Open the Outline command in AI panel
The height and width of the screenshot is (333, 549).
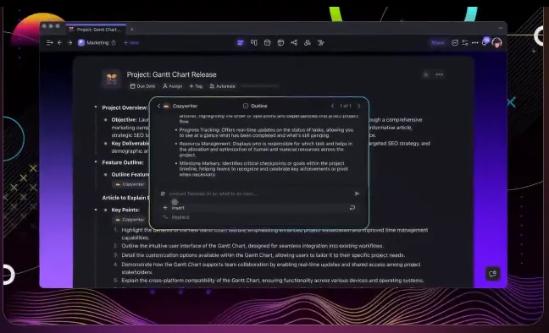pos(255,106)
